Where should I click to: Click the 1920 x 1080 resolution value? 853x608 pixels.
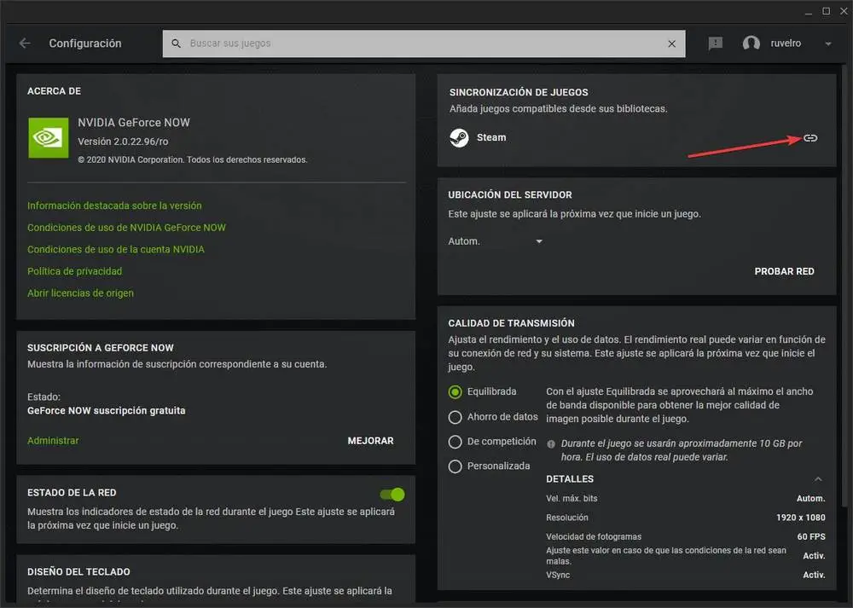tap(801, 518)
